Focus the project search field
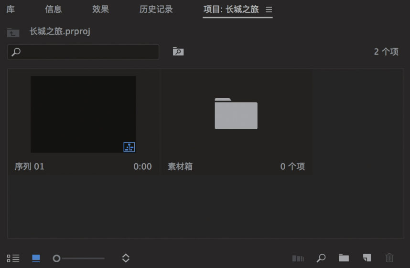Screen dimensions: 410x268 83,52
